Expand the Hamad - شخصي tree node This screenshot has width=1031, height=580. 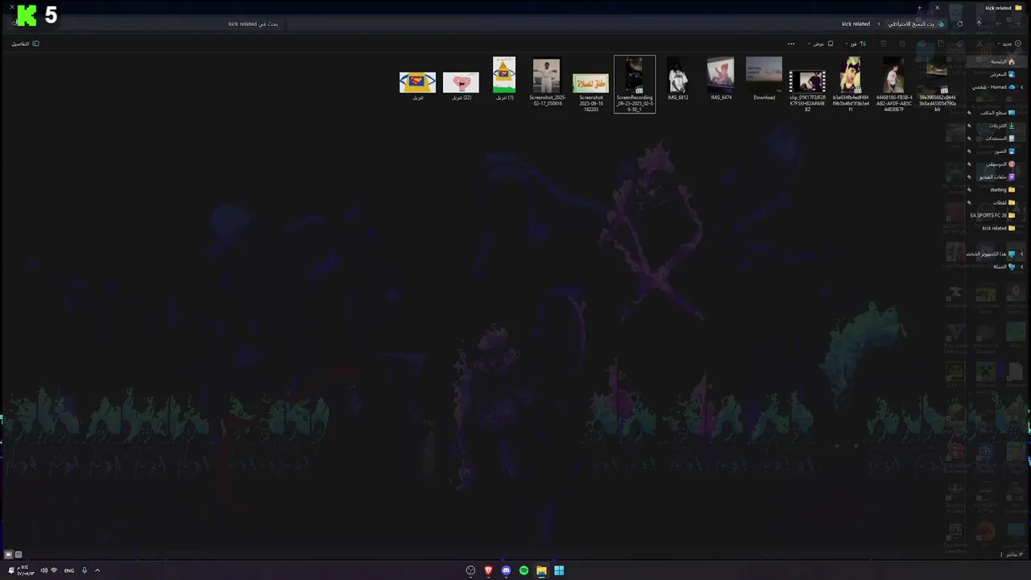(x=1021, y=87)
